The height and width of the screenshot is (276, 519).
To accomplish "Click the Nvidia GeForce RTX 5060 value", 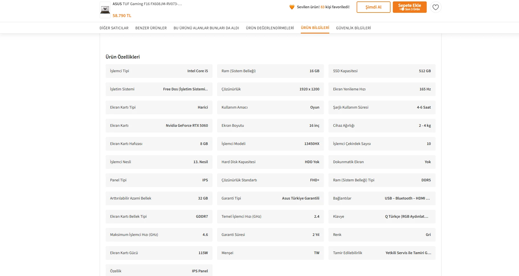I will (x=187, y=126).
